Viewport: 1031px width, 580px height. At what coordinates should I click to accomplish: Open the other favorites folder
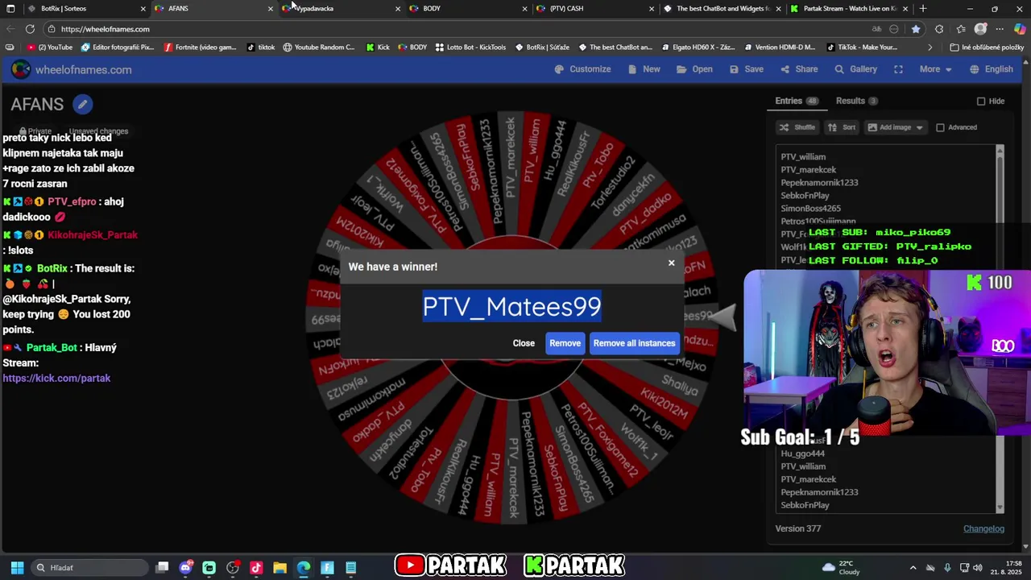pos(987,48)
